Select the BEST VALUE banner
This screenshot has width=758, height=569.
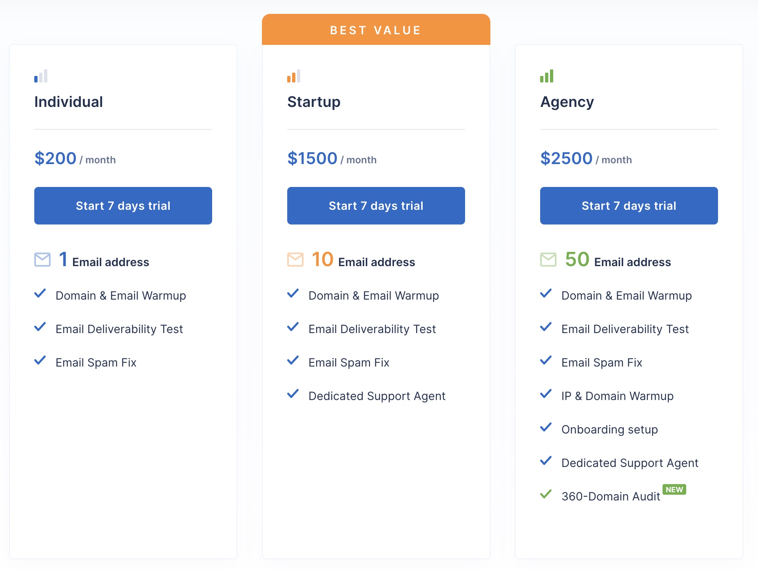click(x=376, y=30)
